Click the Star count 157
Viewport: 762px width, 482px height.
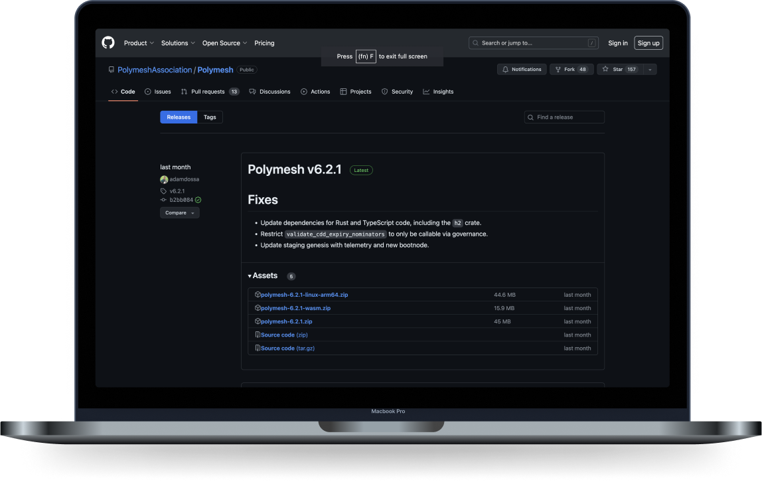[x=631, y=70]
